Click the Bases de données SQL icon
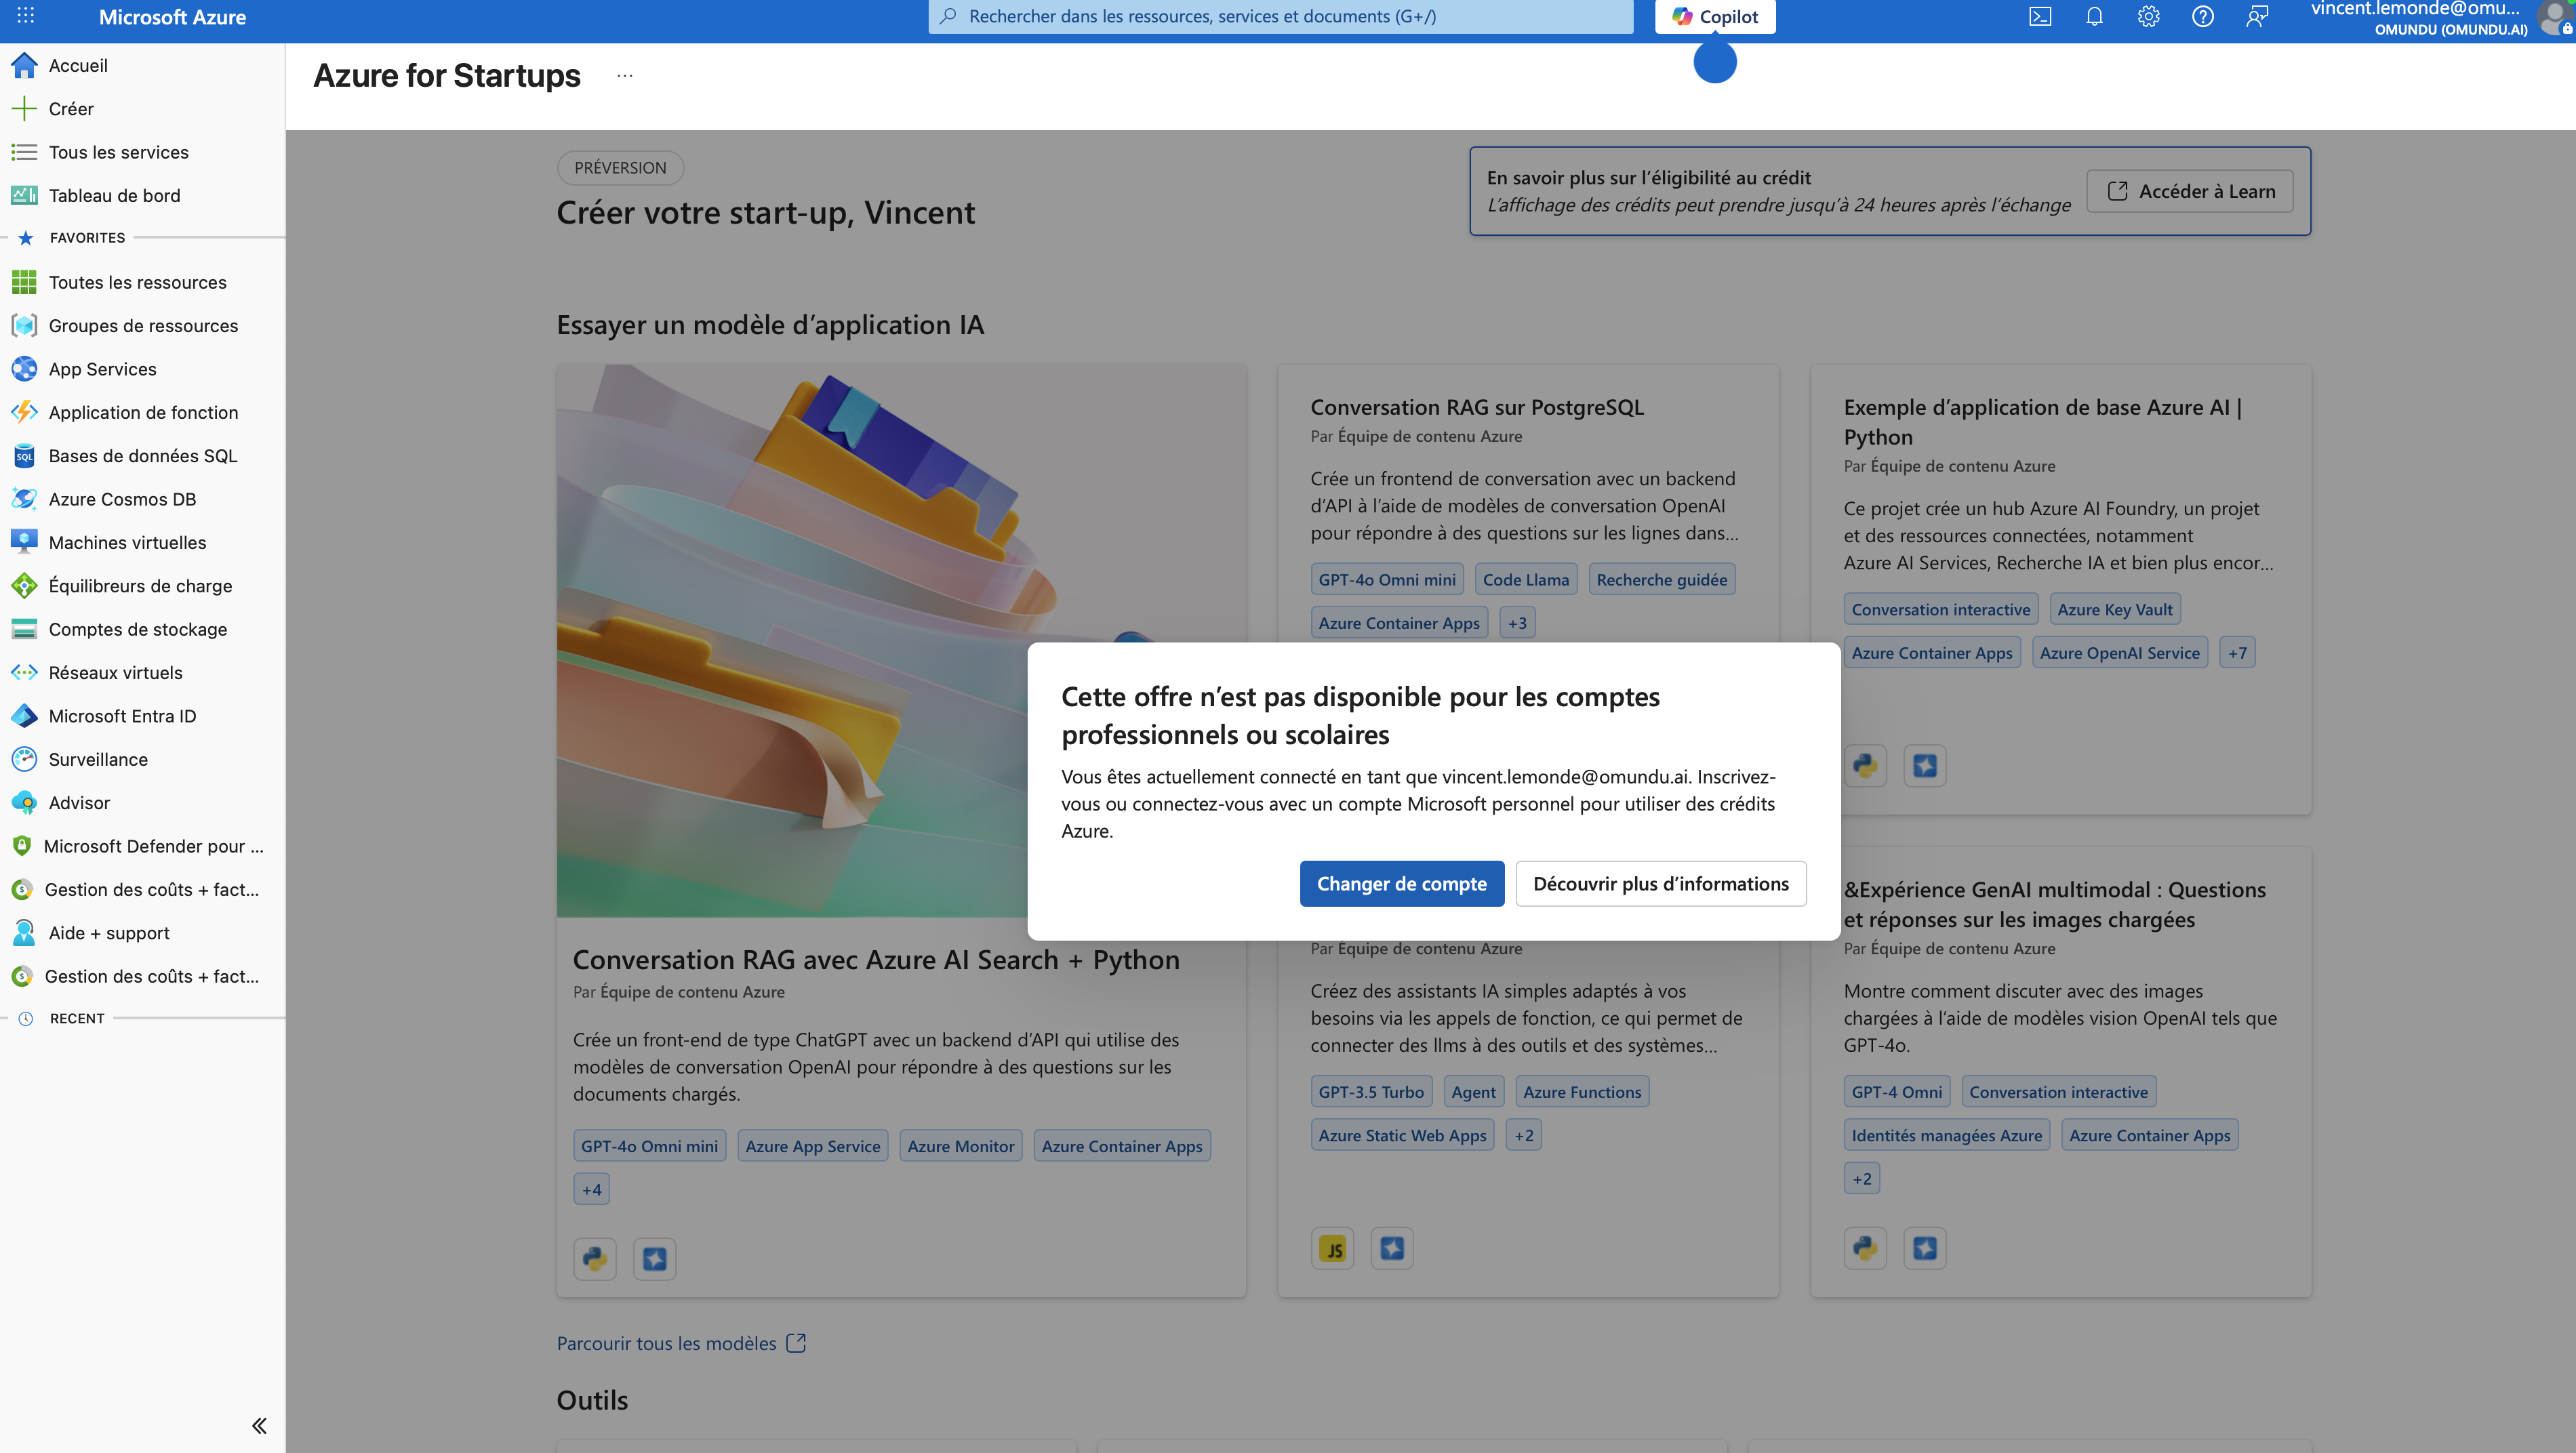 tap(24, 456)
